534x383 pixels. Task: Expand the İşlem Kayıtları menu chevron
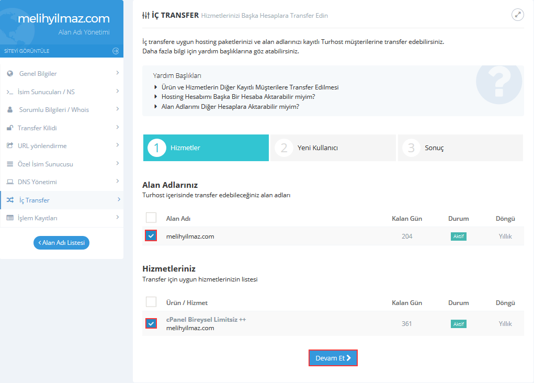tap(118, 217)
